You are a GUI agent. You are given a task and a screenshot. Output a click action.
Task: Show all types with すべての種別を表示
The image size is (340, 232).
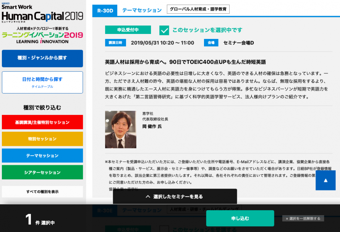(x=42, y=192)
